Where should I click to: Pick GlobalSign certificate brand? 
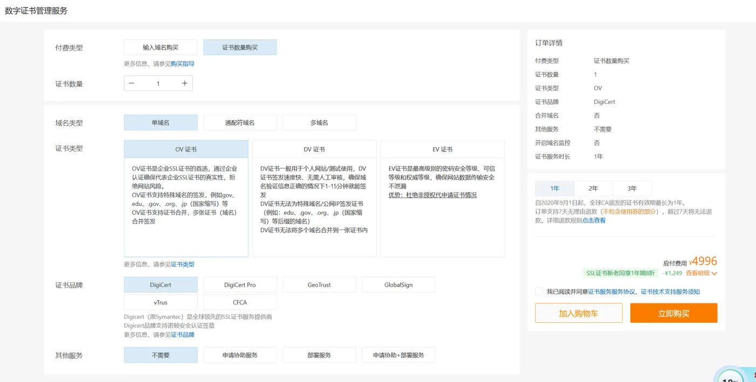399,285
